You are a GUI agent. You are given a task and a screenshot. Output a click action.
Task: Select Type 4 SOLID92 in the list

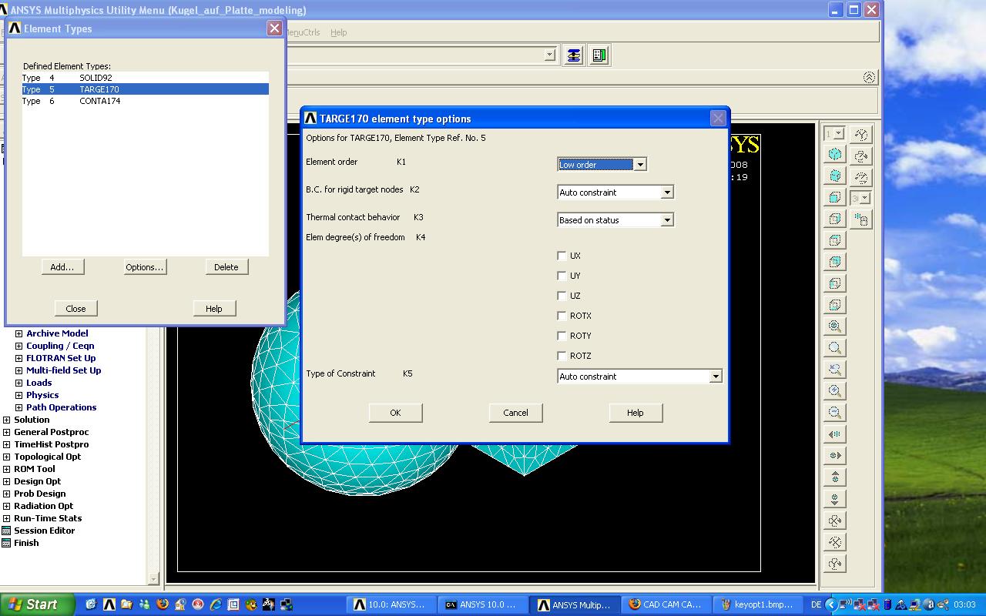coord(145,78)
